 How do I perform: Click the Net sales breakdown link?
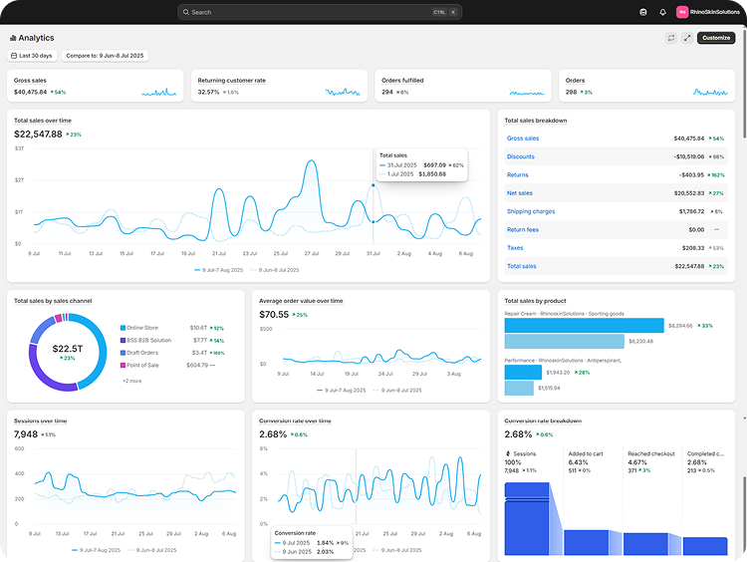520,193
